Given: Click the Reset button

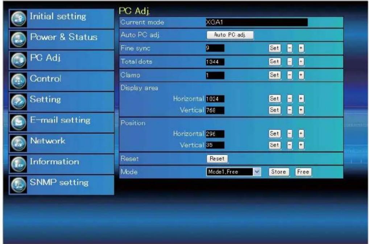Looking at the screenshot, I should (217, 159).
